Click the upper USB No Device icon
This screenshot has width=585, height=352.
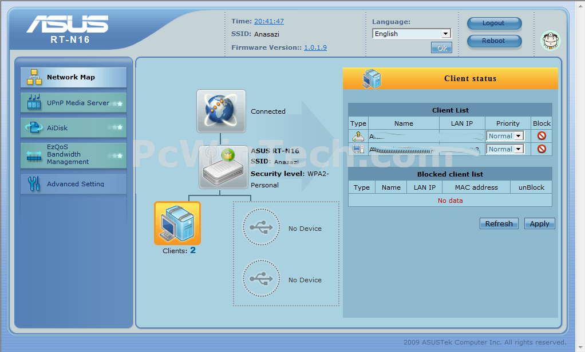tap(261, 227)
